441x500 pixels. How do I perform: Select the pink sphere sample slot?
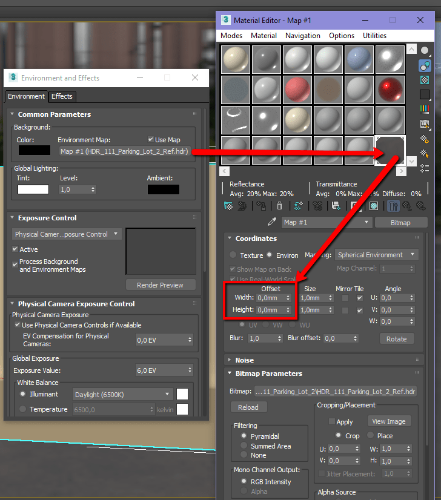tap(297, 90)
